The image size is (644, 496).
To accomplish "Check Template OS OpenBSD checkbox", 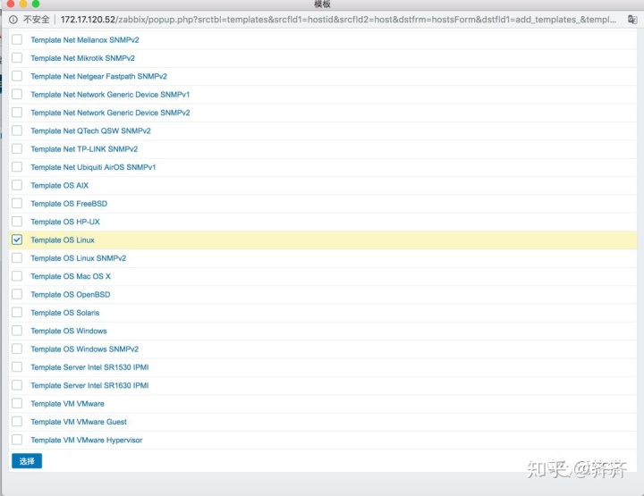I will (17, 294).
